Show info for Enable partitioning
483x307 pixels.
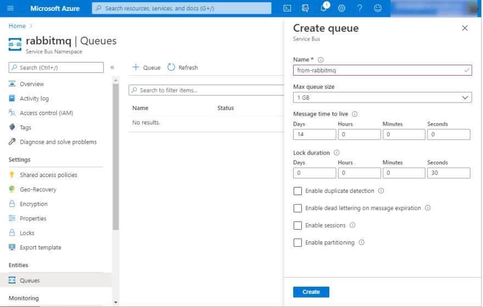click(x=362, y=242)
